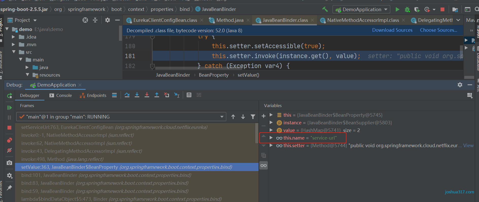Click the Choose Sources link
479x202 pixels.
click(439, 30)
